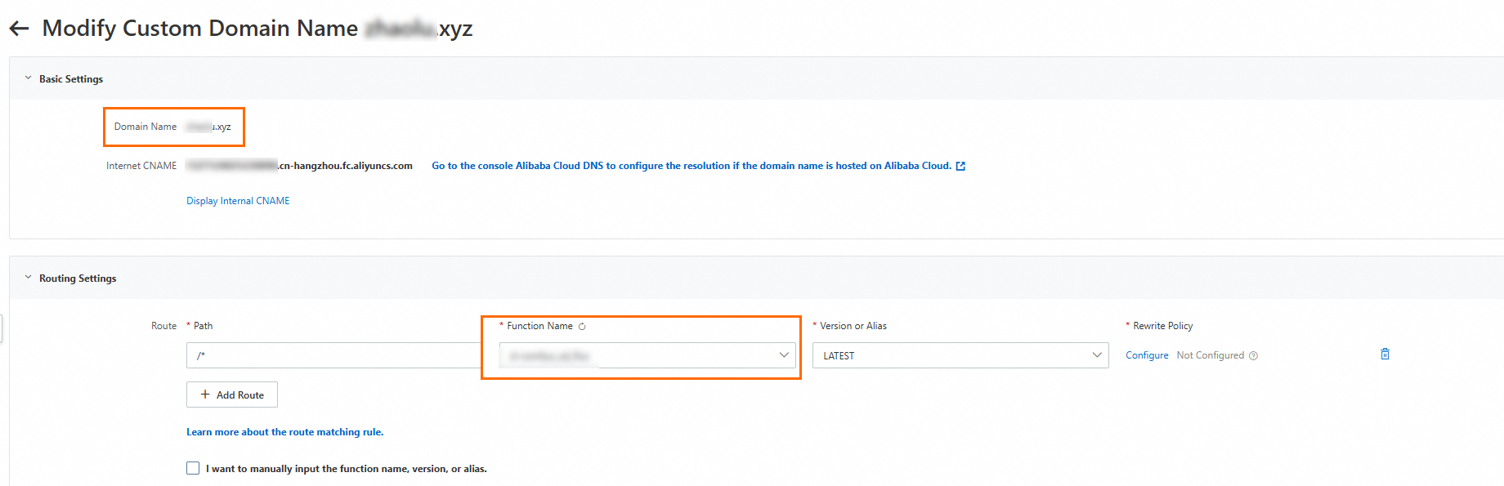Open Display Internal CNAME link
Image resolution: width=1504 pixels, height=486 pixels.
[238, 201]
